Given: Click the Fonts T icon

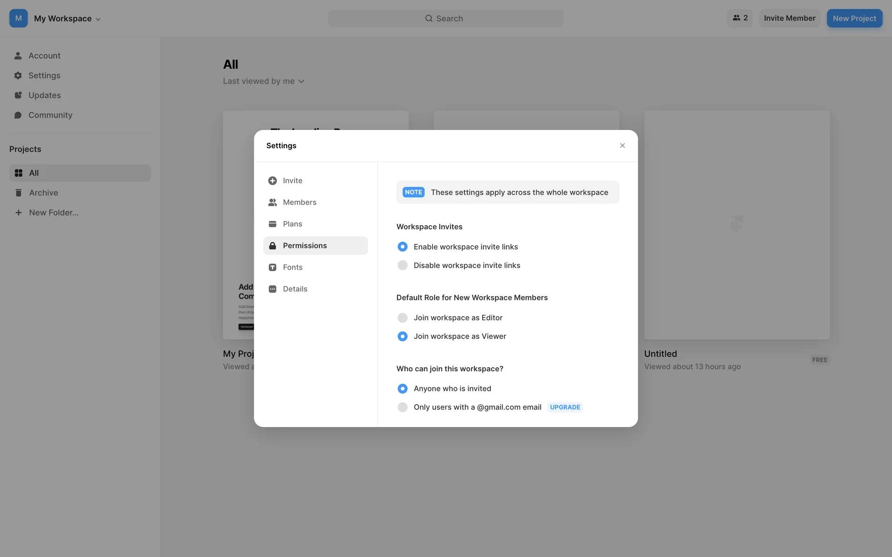Looking at the screenshot, I should coord(272,267).
